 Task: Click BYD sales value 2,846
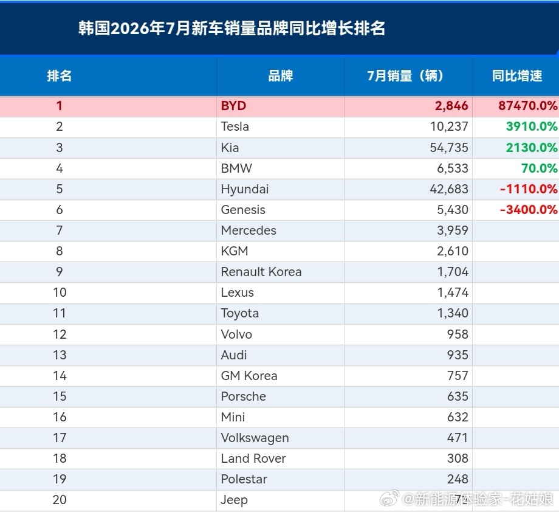(451, 106)
